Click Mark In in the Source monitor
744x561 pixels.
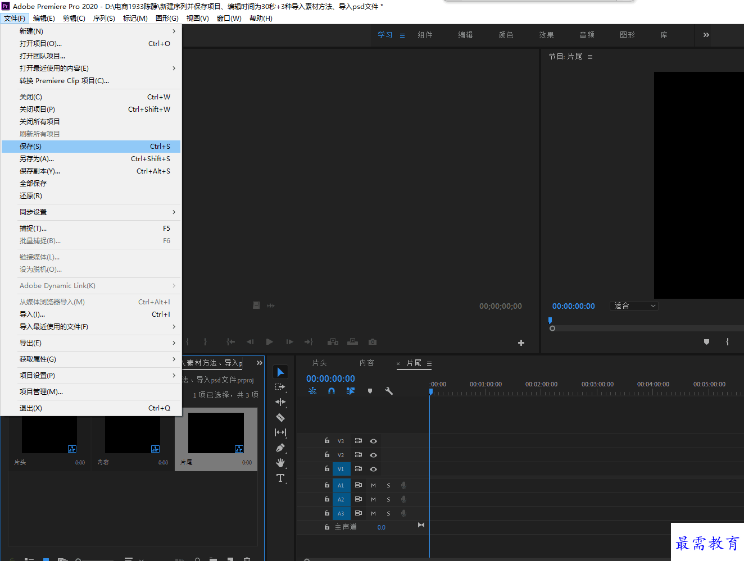click(x=188, y=341)
